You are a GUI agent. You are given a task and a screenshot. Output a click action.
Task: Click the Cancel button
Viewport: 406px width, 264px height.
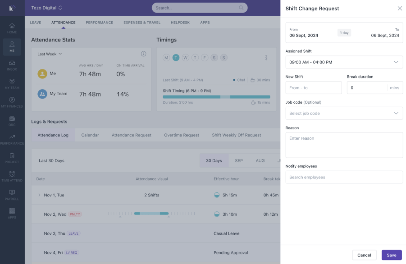point(364,255)
